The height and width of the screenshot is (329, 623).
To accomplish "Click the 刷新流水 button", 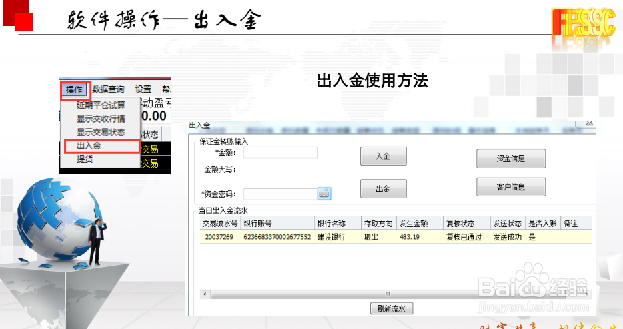I will (392, 308).
